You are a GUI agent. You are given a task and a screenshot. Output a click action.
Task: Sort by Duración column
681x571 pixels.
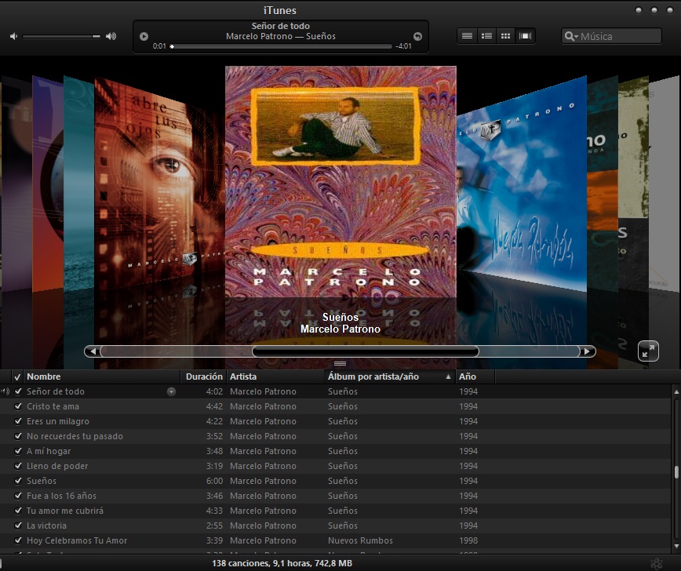pyautogui.click(x=204, y=376)
